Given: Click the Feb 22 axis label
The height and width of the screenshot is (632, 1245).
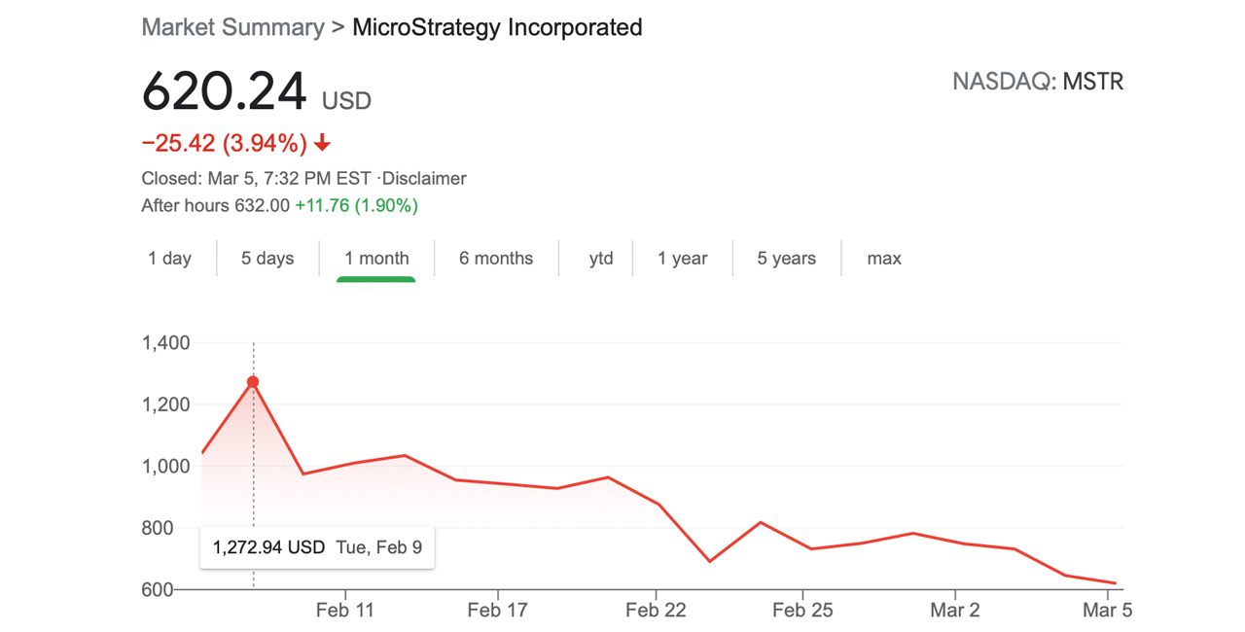Looking at the screenshot, I should (656, 611).
